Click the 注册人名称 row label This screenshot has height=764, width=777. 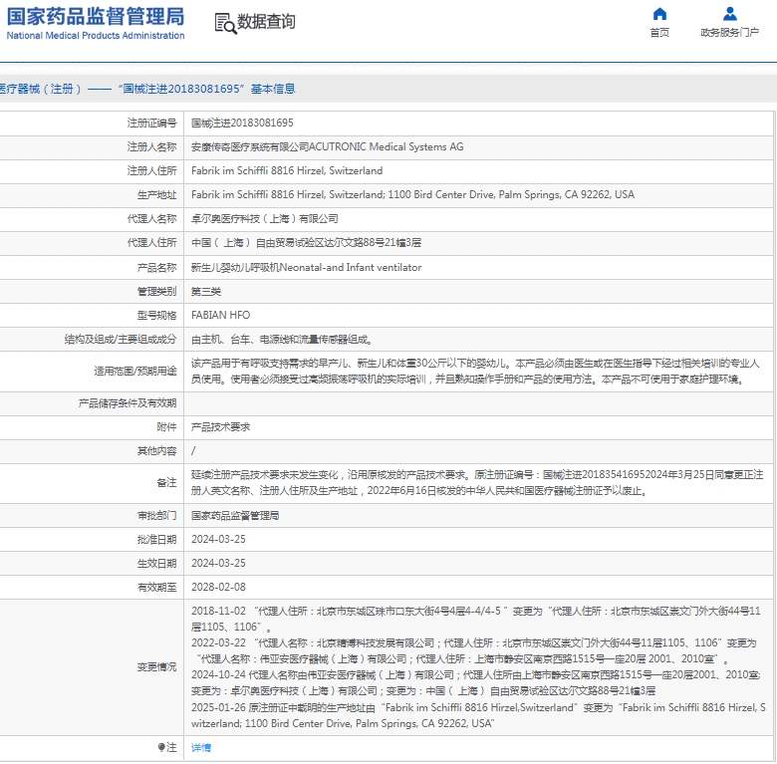151,146
